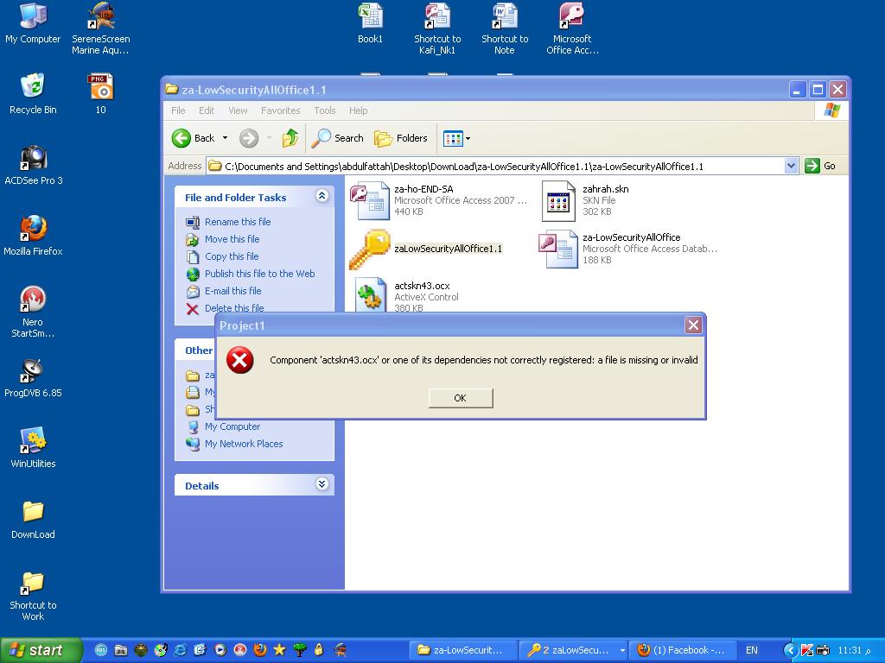Click the Rename this file link
The height and width of the screenshot is (663, 885).
[x=238, y=222]
